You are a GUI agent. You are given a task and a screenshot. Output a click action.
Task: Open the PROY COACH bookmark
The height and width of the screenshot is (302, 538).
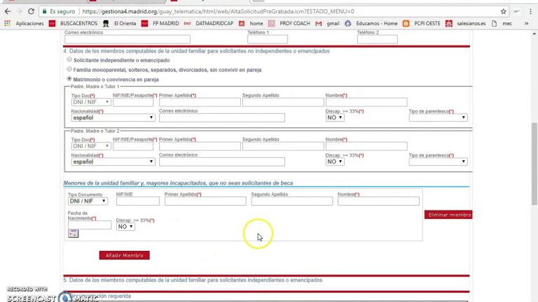[x=289, y=23]
